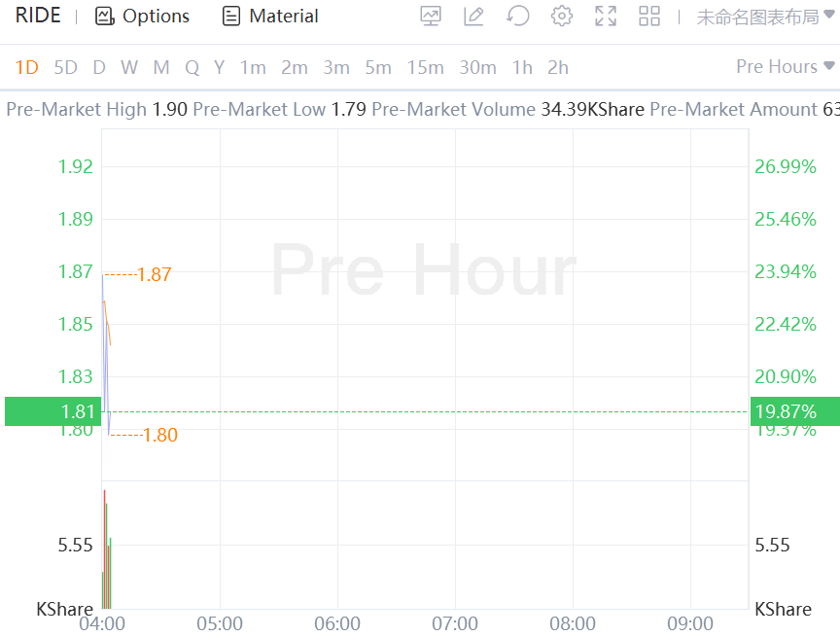The width and height of the screenshot is (840, 637).
Task: Expand the Pre Hours session dropdown
Action: click(x=786, y=66)
